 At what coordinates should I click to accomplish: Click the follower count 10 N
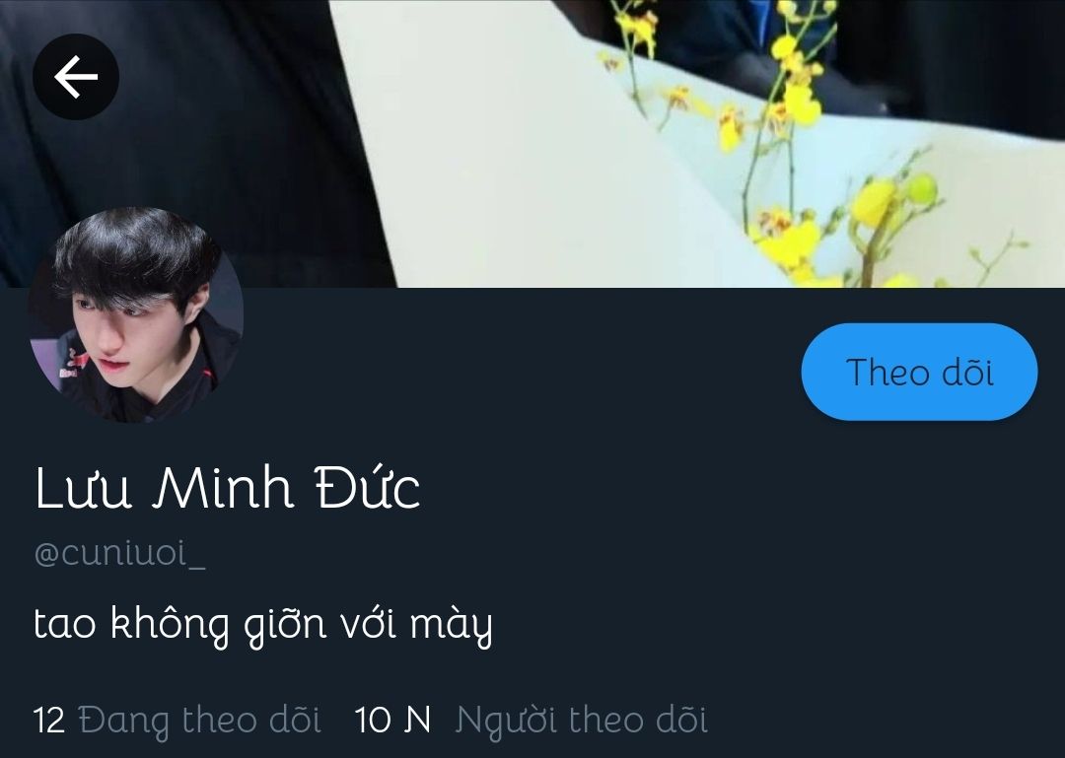(x=392, y=721)
